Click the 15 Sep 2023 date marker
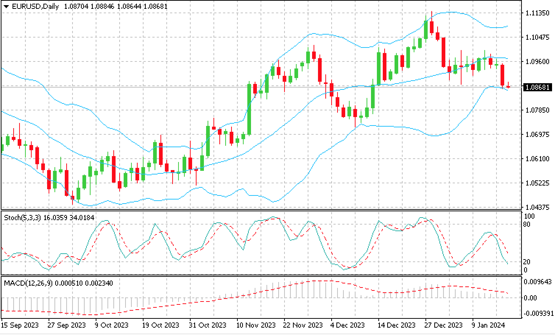Screen dimensions: 555x335 20,325
